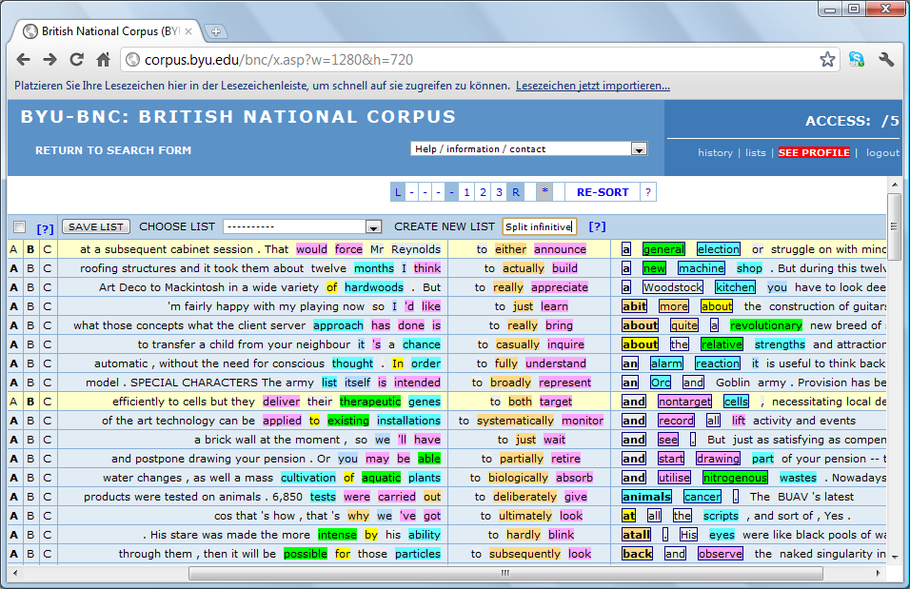Image resolution: width=910 pixels, height=589 pixels.
Task: Close the British National Corpus tab
Action: [x=188, y=31]
